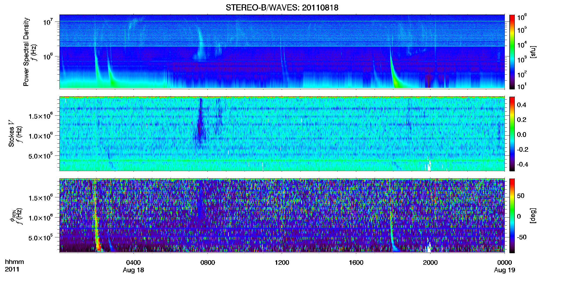564x290 pixels.
Task: Click the plot title STEREO-B/WAVES: 20110818
Action: (x=282, y=8)
